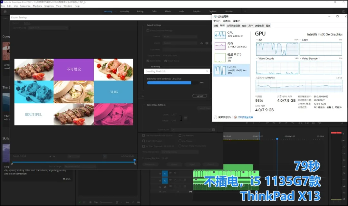The height and width of the screenshot is (206, 348).
Task: Click the Export button in Export Settings
Action: click(x=192, y=164)
